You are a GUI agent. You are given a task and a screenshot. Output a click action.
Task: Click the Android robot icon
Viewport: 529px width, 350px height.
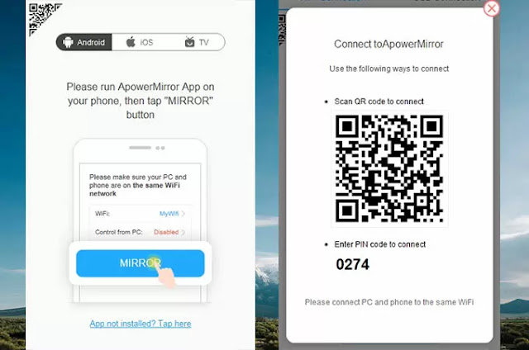(68, 42)
